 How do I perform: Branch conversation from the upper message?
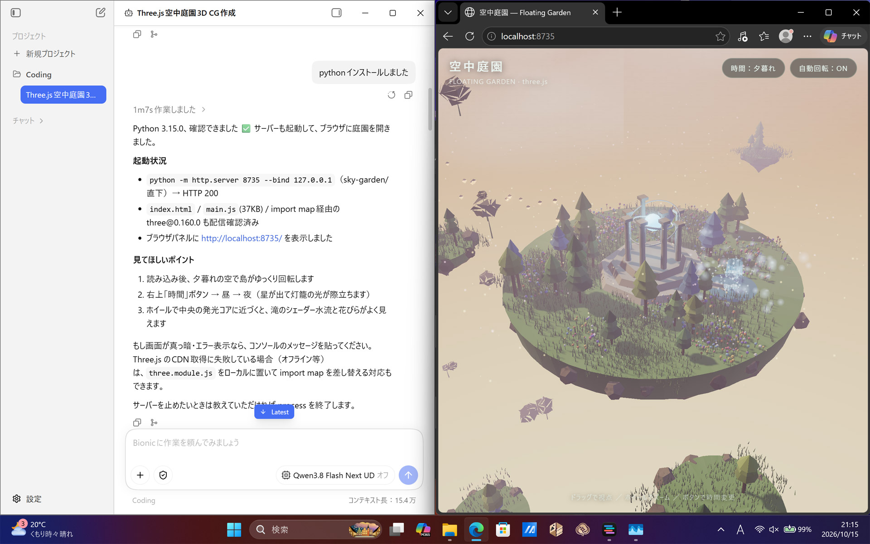pyautogui.click(x=154, y=34)
